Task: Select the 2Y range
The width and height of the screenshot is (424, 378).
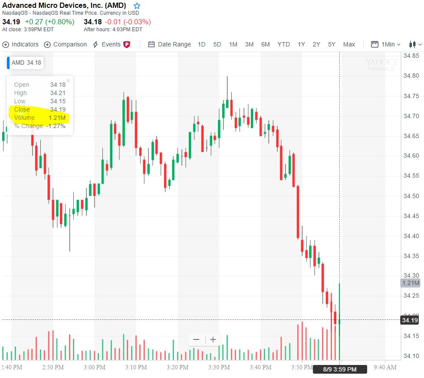Action: coord(316,44)
